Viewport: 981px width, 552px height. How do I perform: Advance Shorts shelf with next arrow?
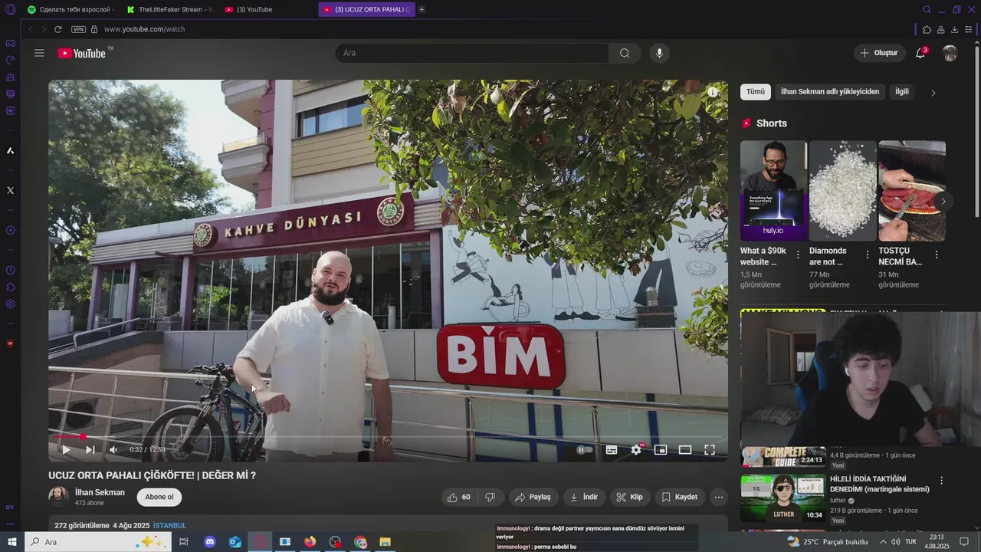pos(943,202)
